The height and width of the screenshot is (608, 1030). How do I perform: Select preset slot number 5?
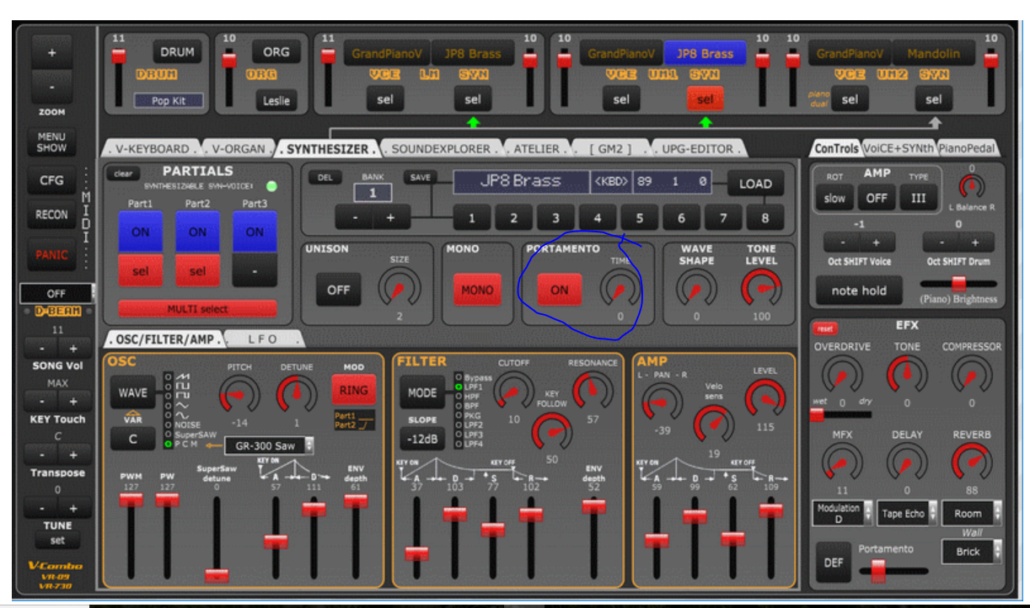pos(639,219)
